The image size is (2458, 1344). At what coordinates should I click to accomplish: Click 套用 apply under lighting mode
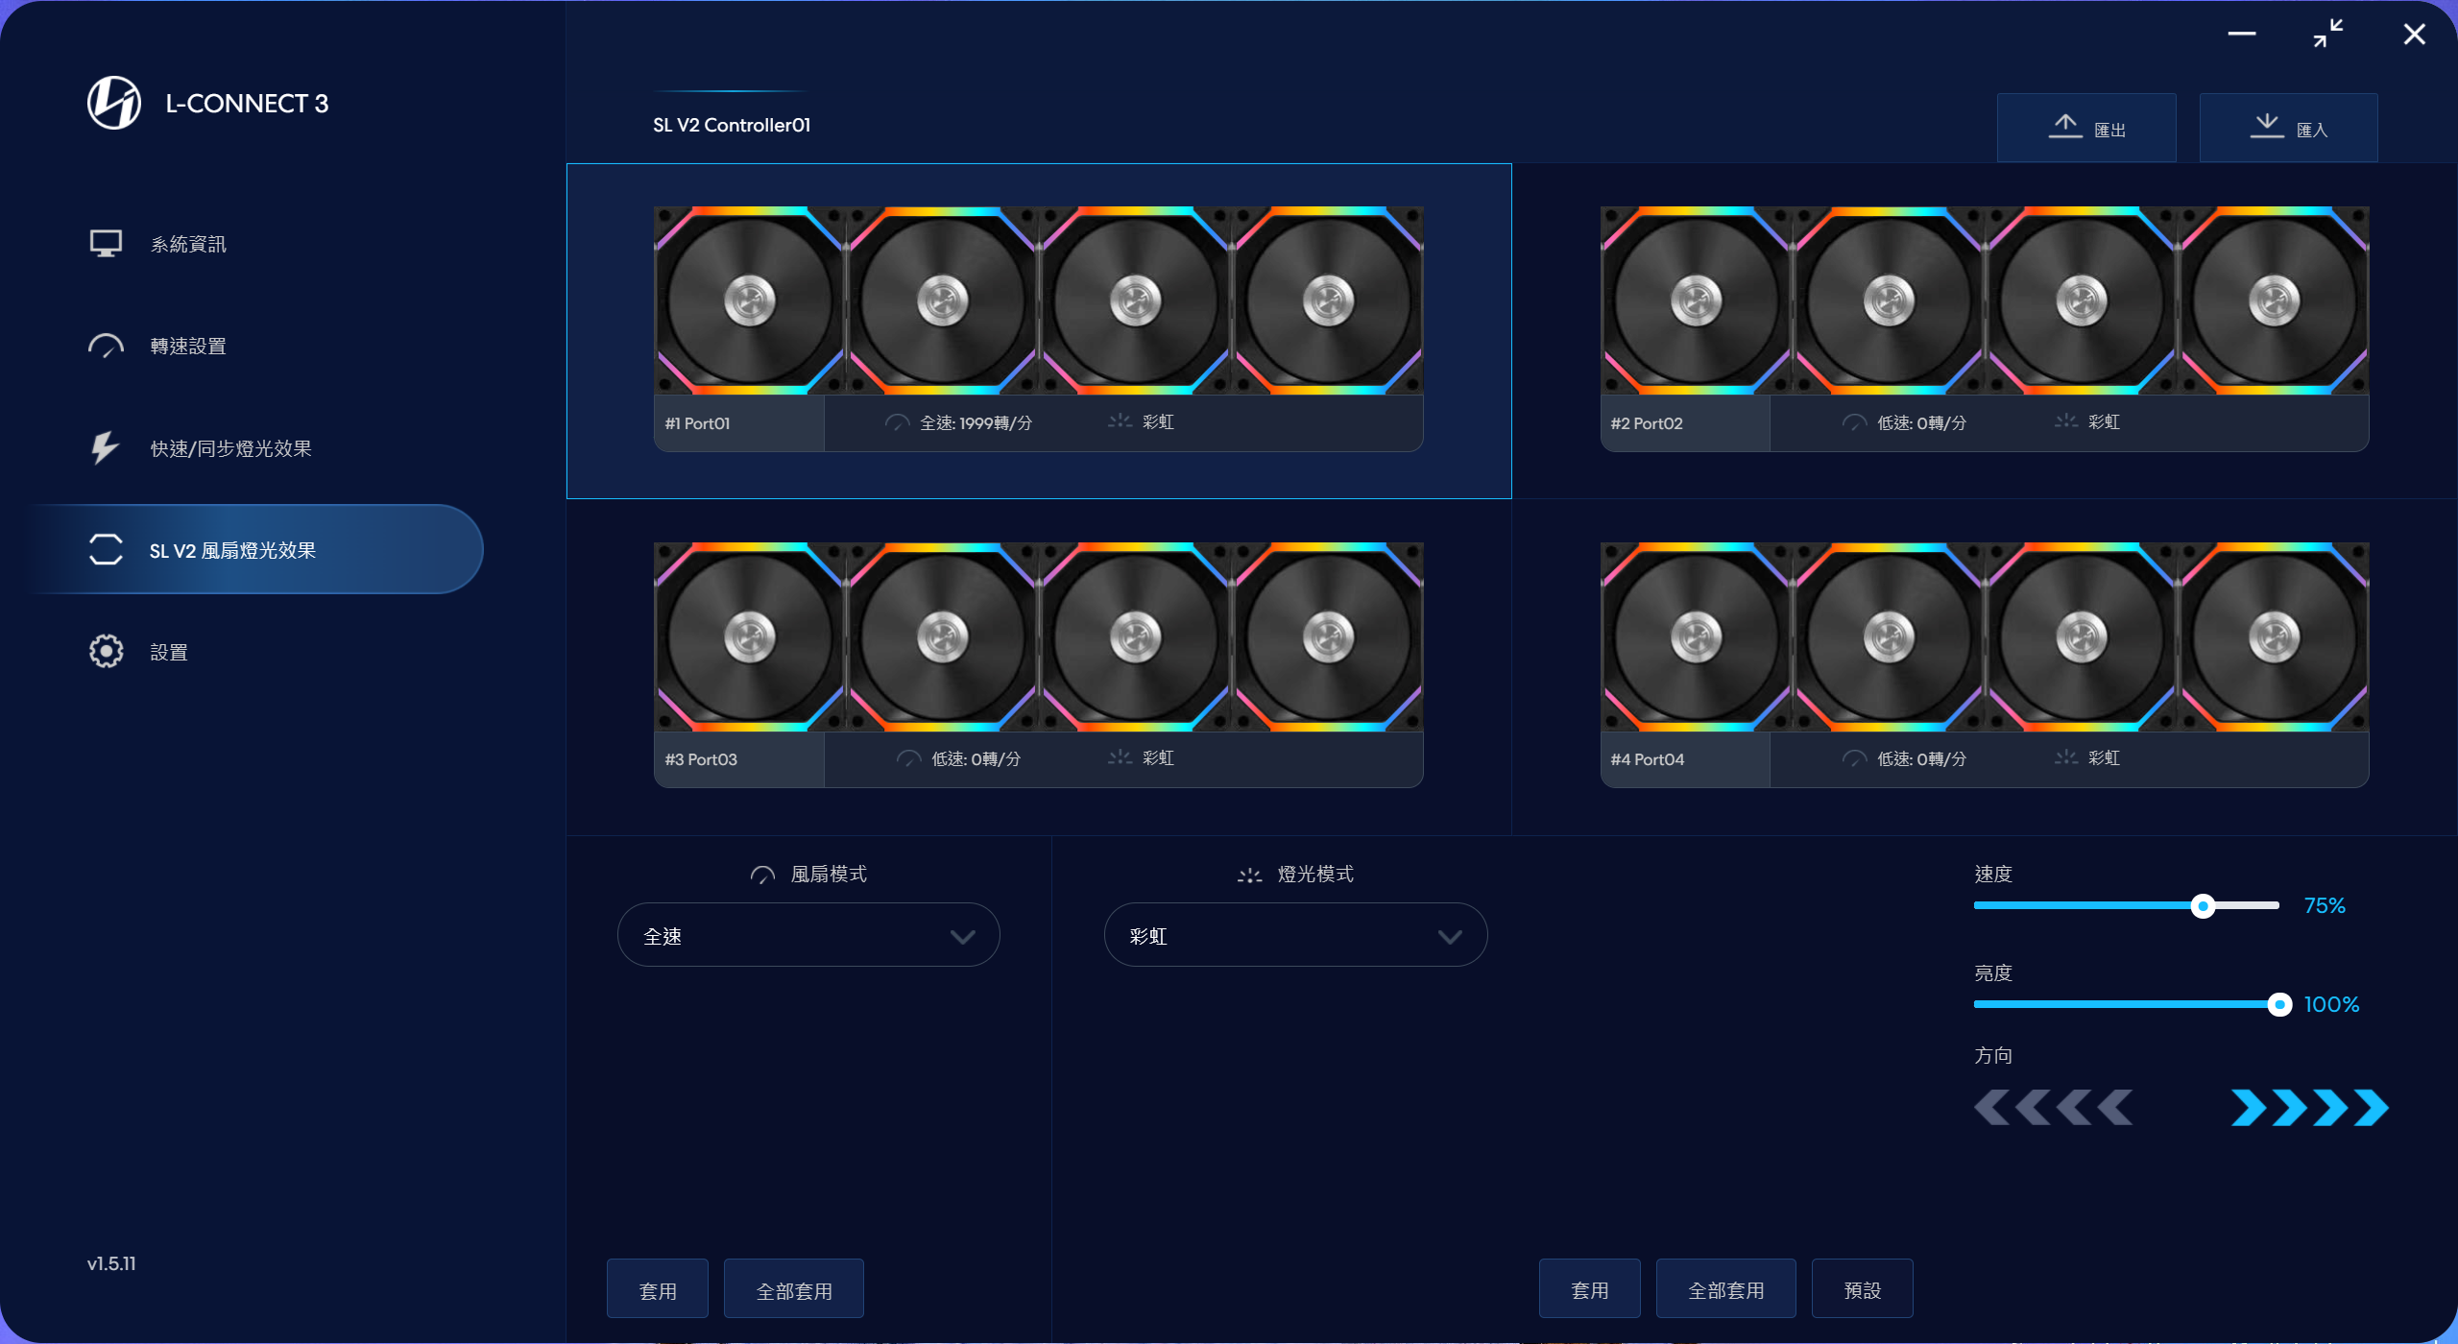(1590, 1289)
